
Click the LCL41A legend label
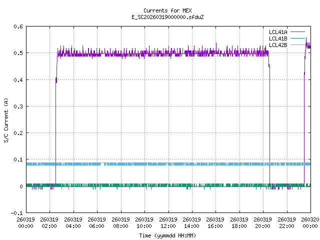pyautogui.click(x=277, y=31)
